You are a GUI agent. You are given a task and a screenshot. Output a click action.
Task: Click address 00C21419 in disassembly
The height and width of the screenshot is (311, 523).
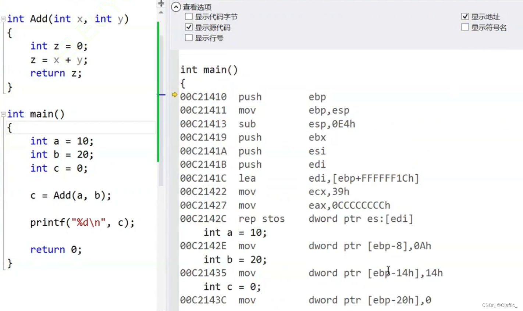point(203,137)
